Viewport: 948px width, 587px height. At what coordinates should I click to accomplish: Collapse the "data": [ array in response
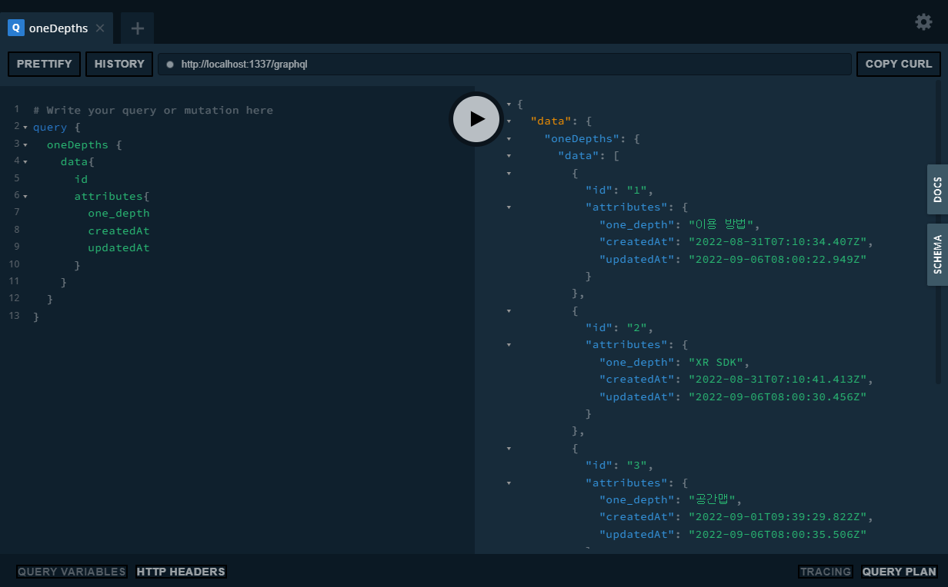coord(509,156)
